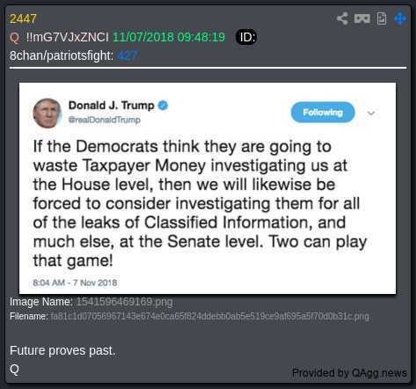The image size is (416, 389).
Task: Open the embedded tweet screenshot thumbnail
Action: point(208,188)
